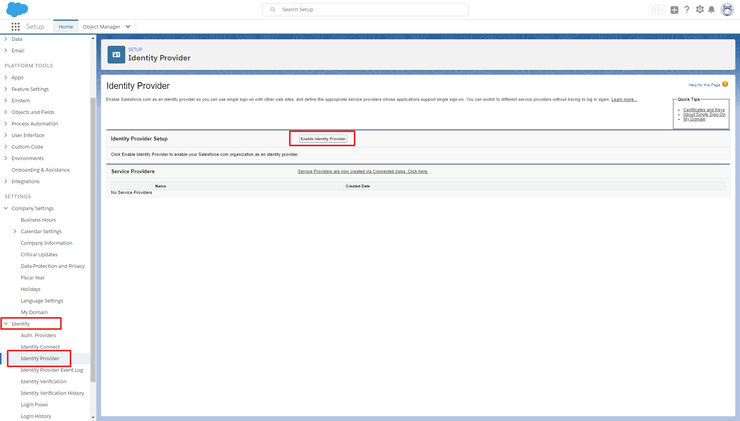Screen dimensions: 740x421
Task: Click the sidebar scrollbar thumb
Action: coord(93,240)
